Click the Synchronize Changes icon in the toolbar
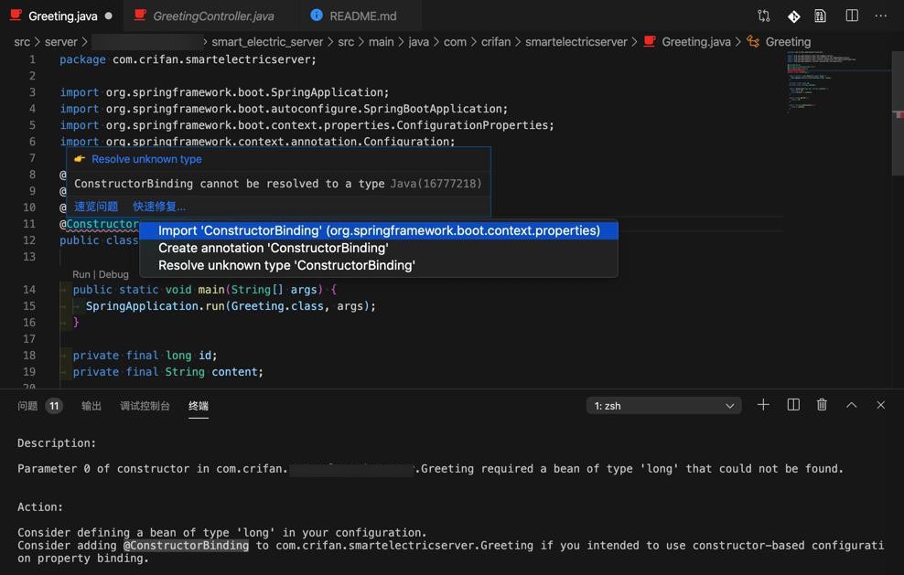Viewport: 904px width, 575px height. pos(765,16)
